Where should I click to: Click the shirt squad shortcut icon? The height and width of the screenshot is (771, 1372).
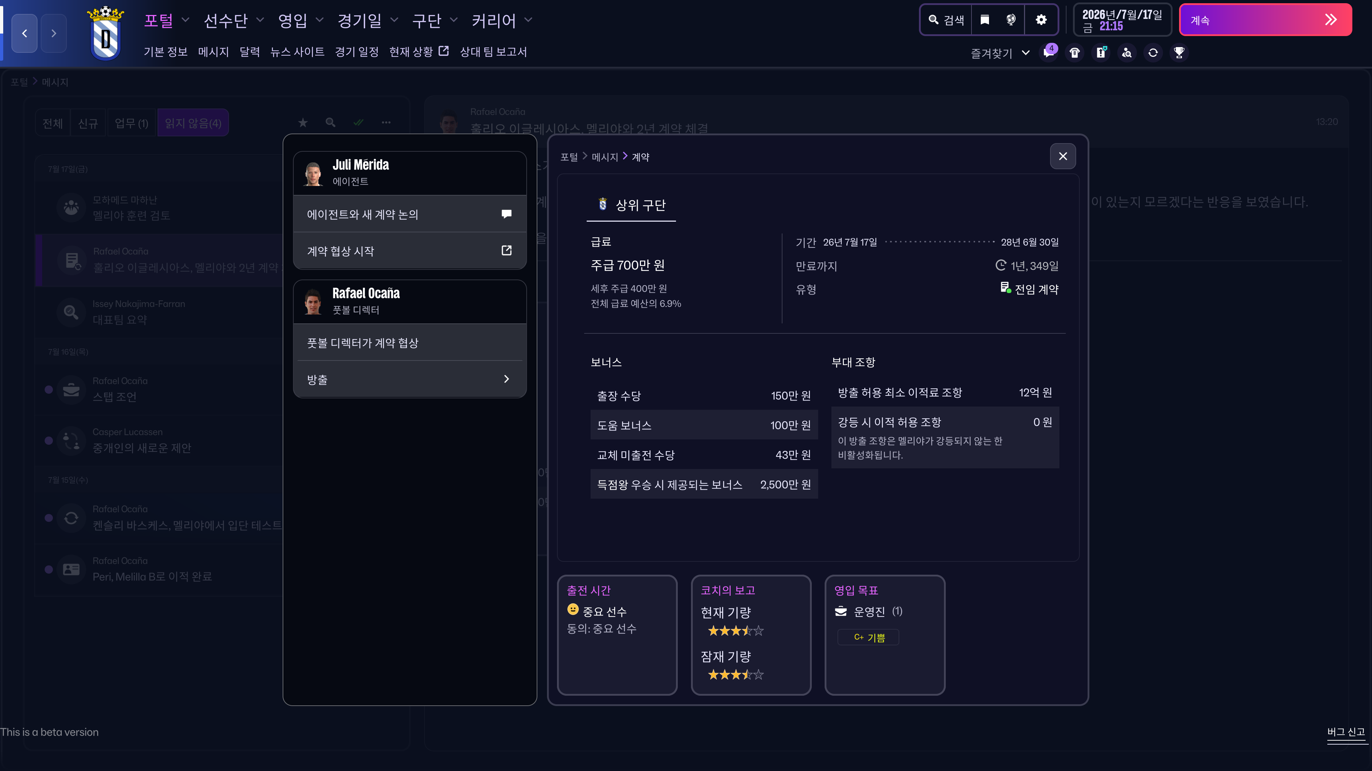click(x=1075, y=53)
